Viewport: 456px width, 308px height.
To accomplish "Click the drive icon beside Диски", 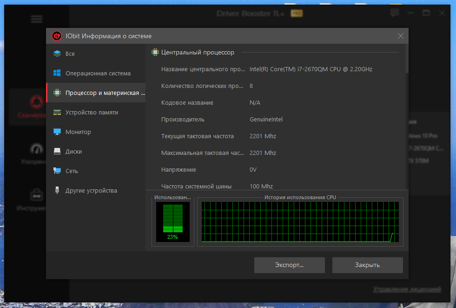I will (57, 151).
